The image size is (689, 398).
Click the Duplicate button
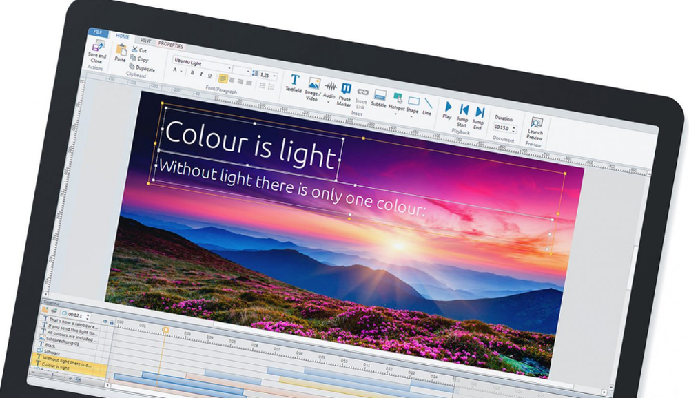143,67
